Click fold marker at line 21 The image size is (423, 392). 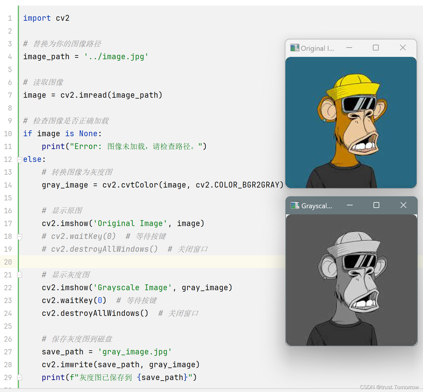coord(20,274)
